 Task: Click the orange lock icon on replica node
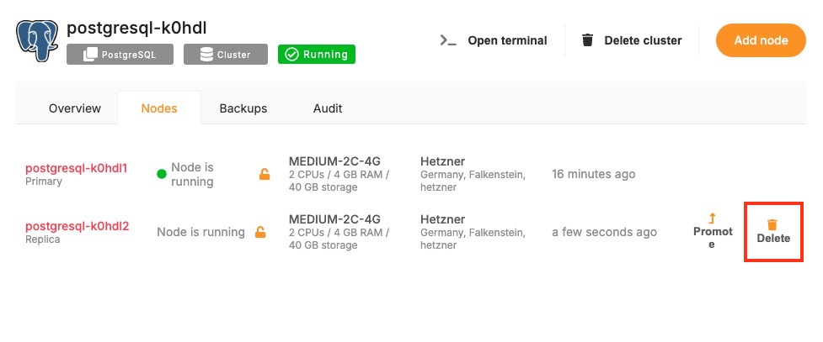tap(261, 232)
